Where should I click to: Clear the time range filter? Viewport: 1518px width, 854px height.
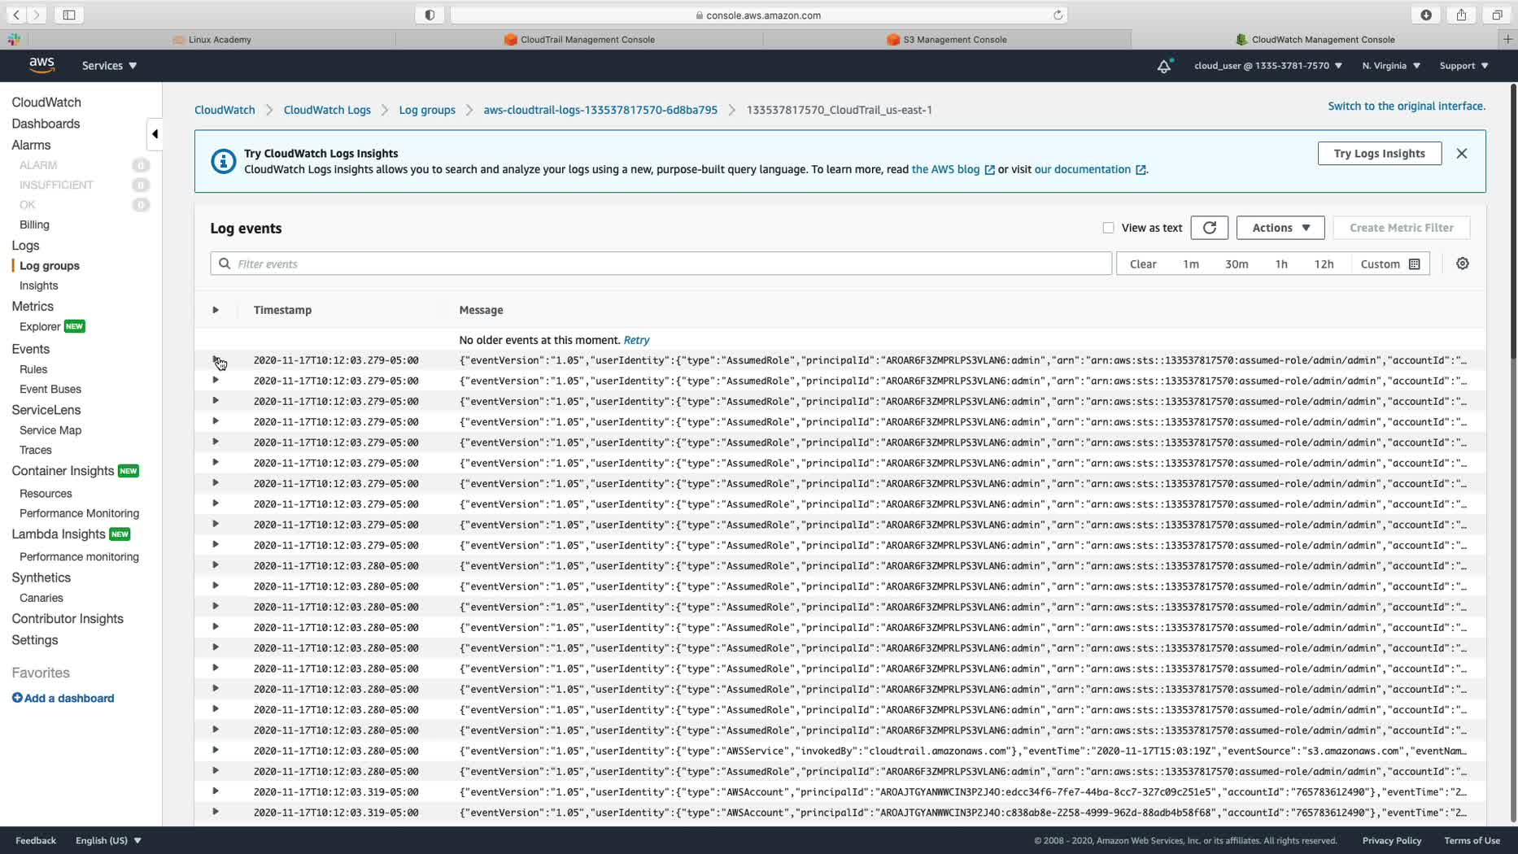click(1143, 264)
